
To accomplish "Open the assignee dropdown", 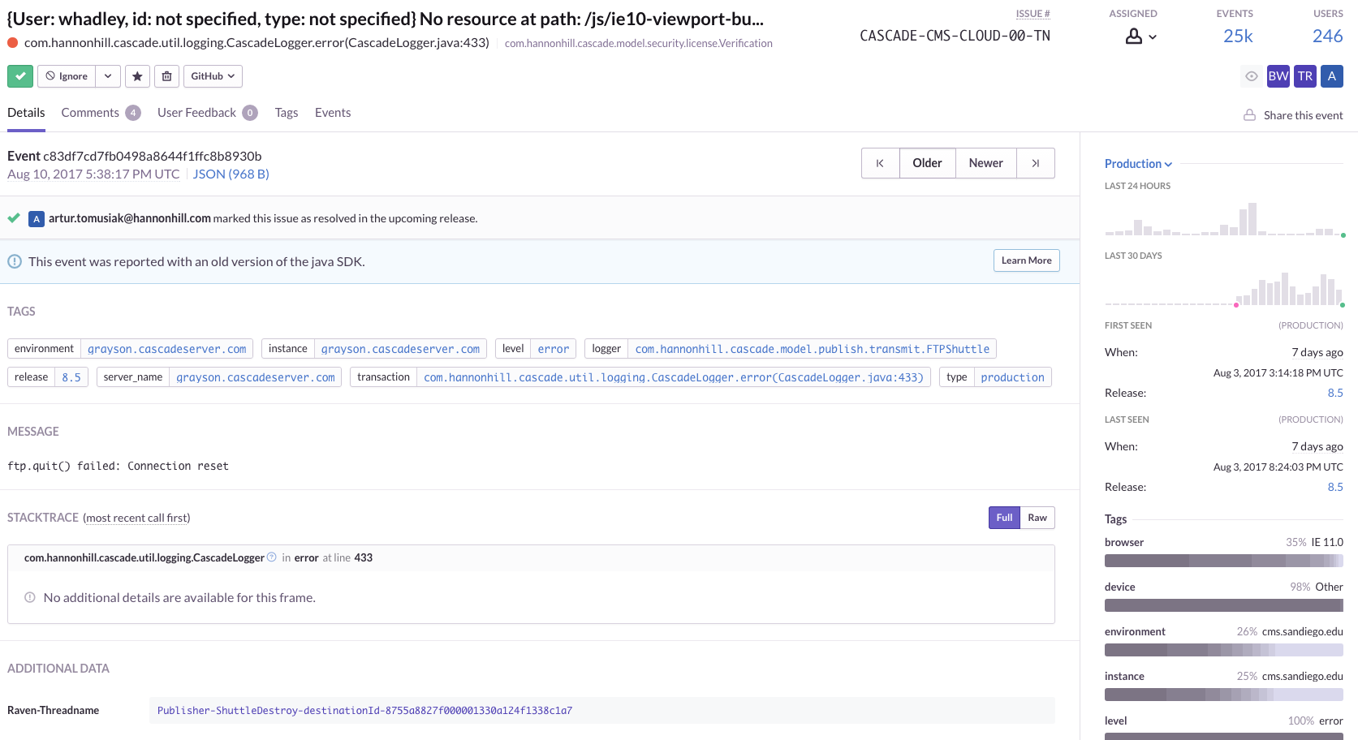I will point(1140,37).
